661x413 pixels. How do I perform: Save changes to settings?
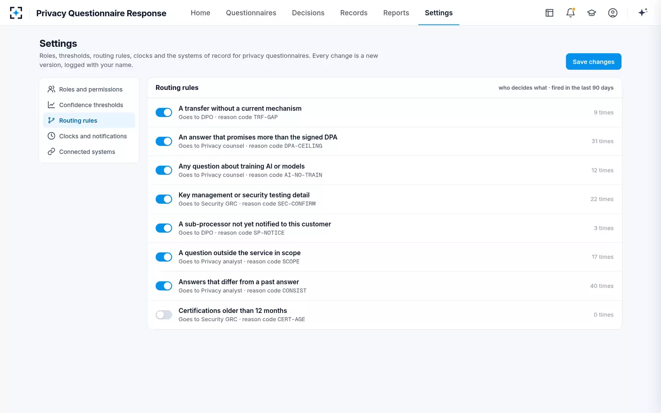pyautogui.click(x=594, y=61)
